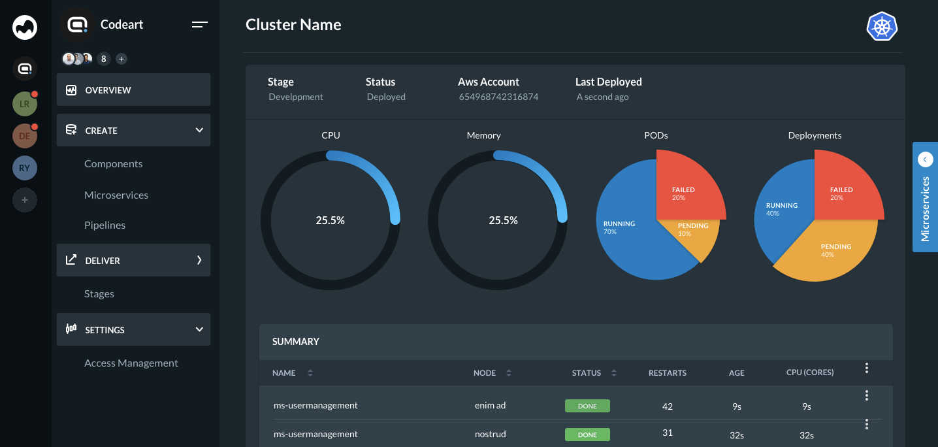
Task: Click the Memory usage ring gauge
Action: pyautogui.click(x=498, y=220)
